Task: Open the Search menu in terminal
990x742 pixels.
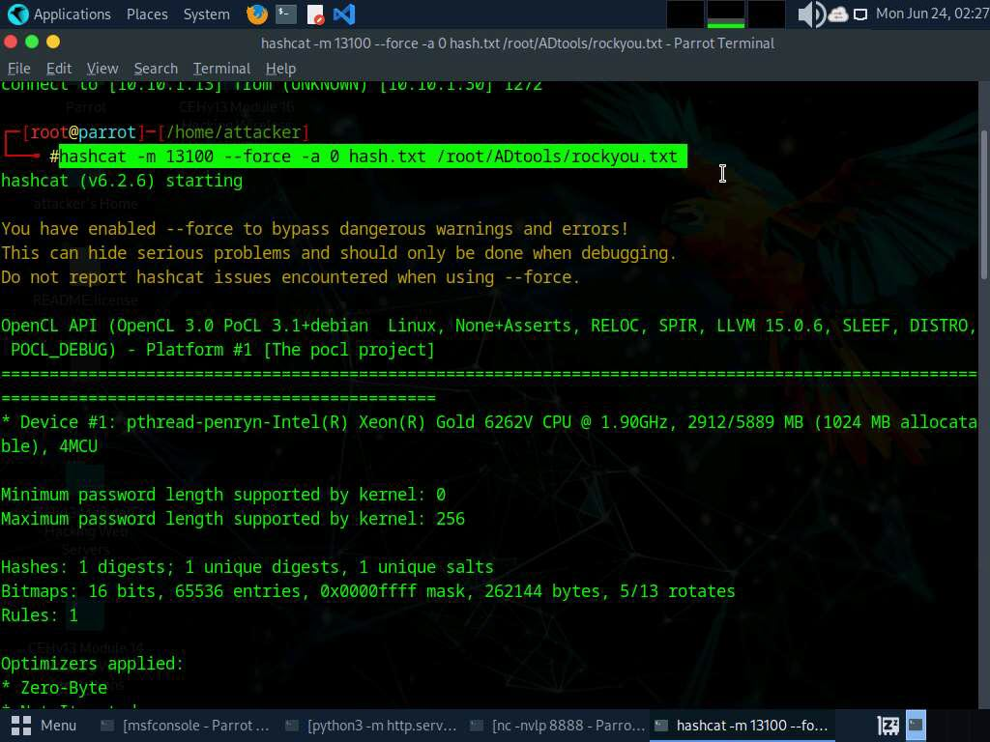Action: [156, 69]
